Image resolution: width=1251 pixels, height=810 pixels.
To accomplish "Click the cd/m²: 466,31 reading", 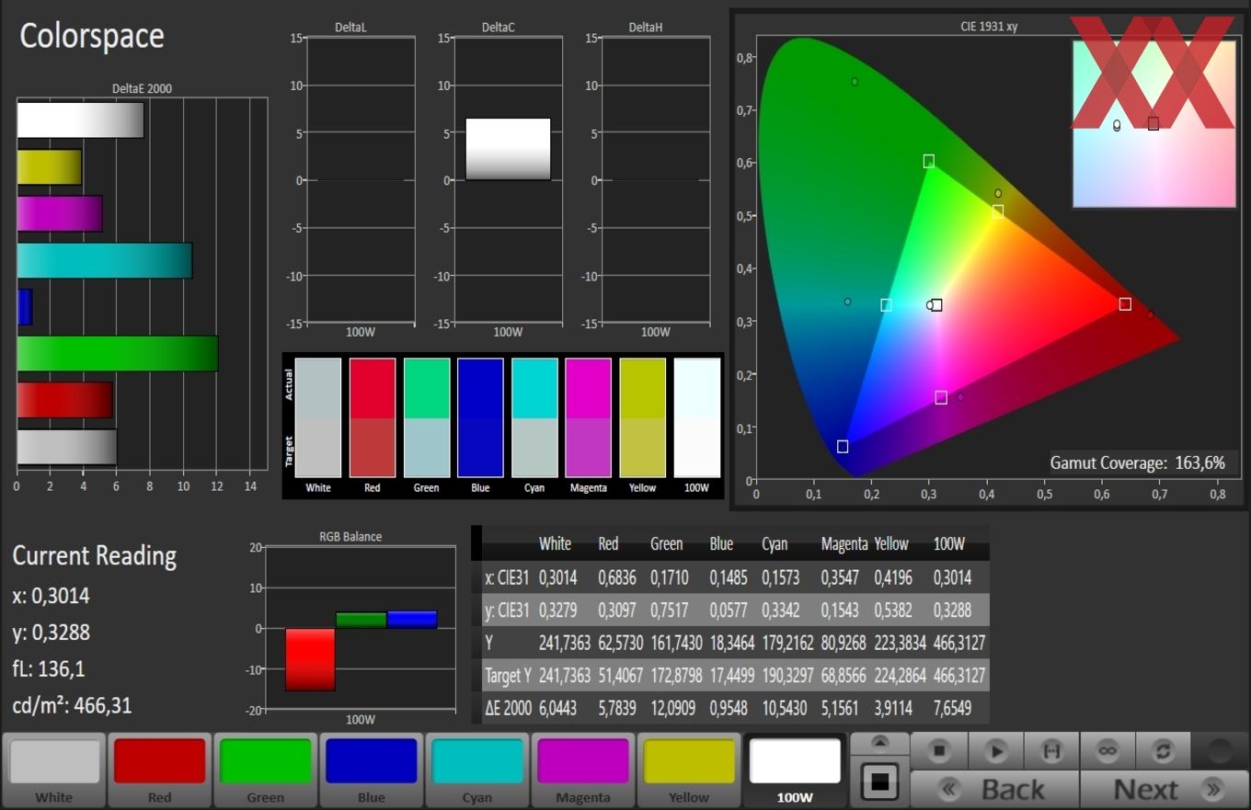I will (x=72, y=706).
